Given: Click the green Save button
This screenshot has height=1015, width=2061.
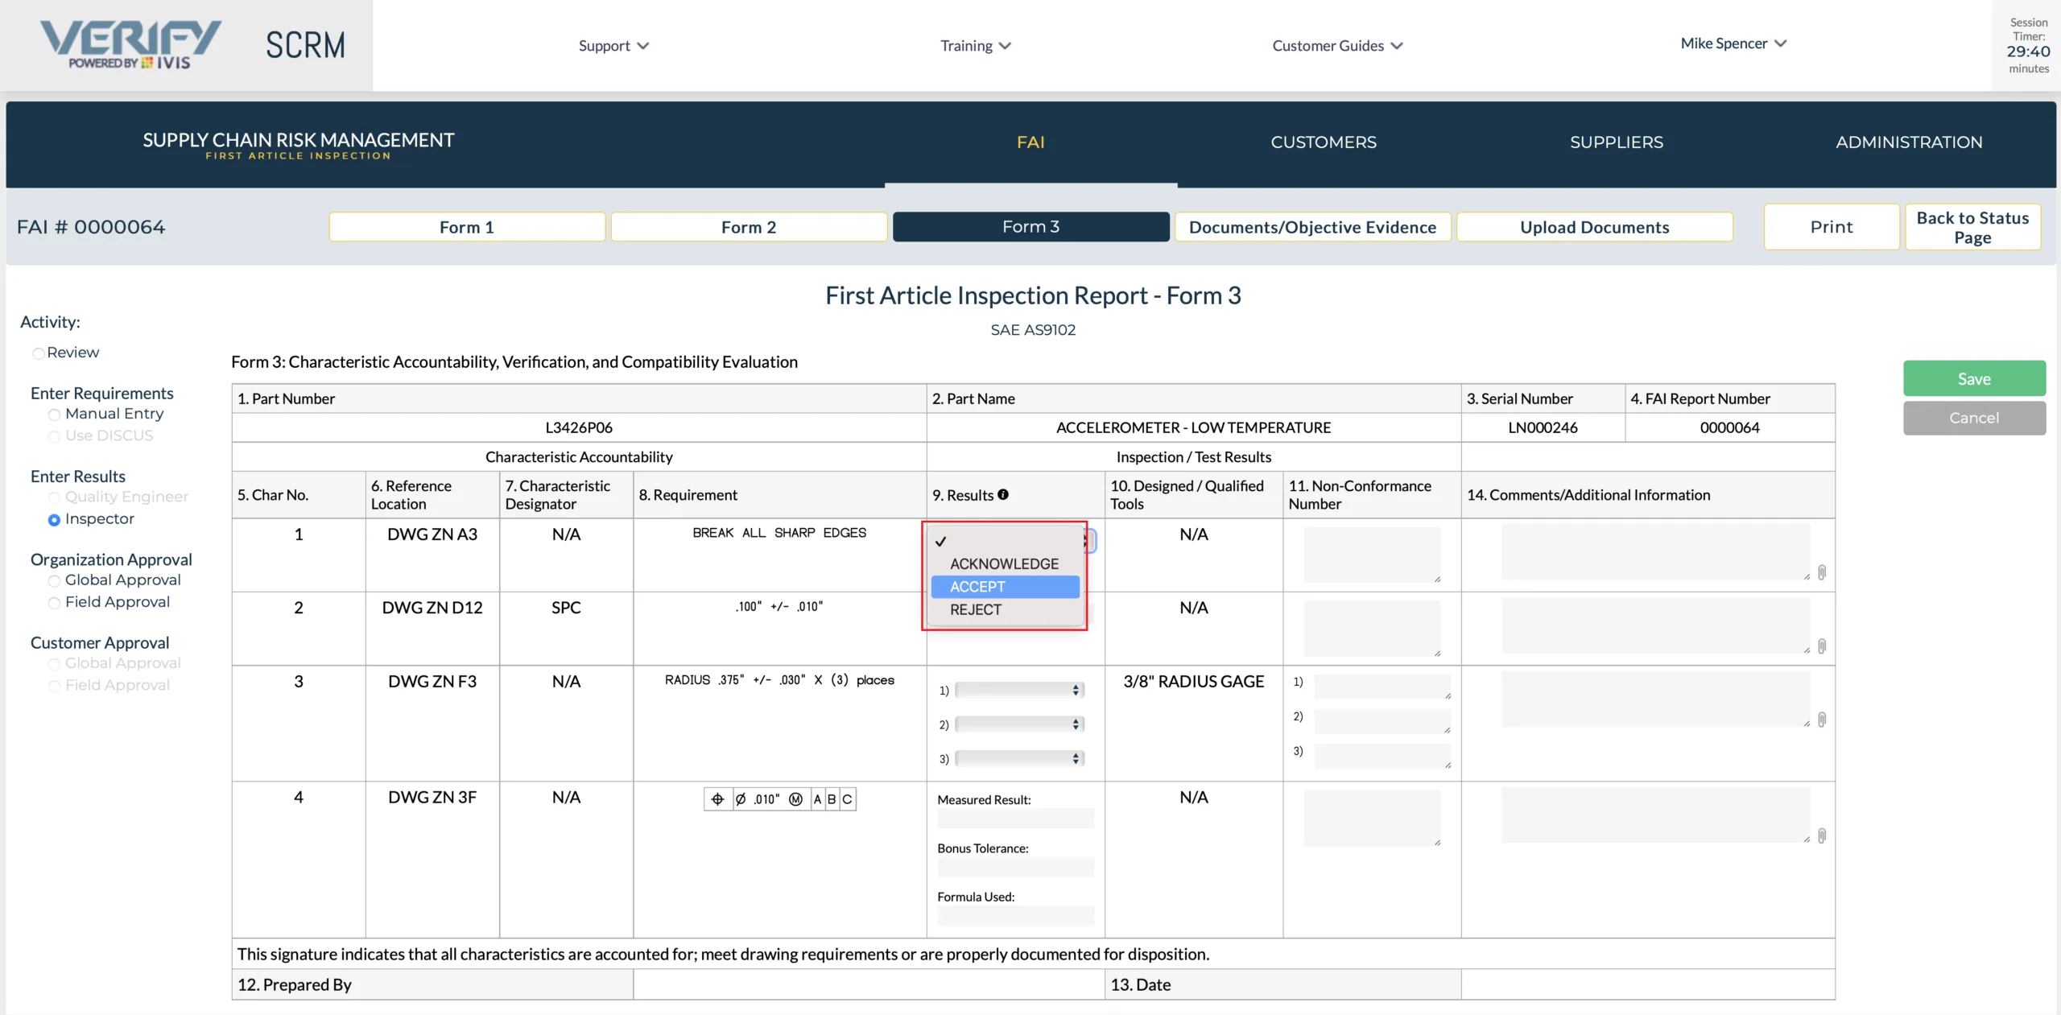Looking at the screenshot, I should coord(1974,378).
